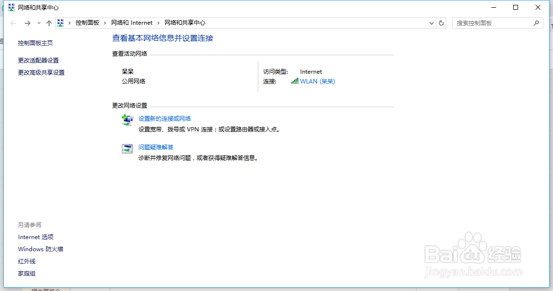Open Windows 防火墙 link
The image size is (553, 291).
pos(41,249)
